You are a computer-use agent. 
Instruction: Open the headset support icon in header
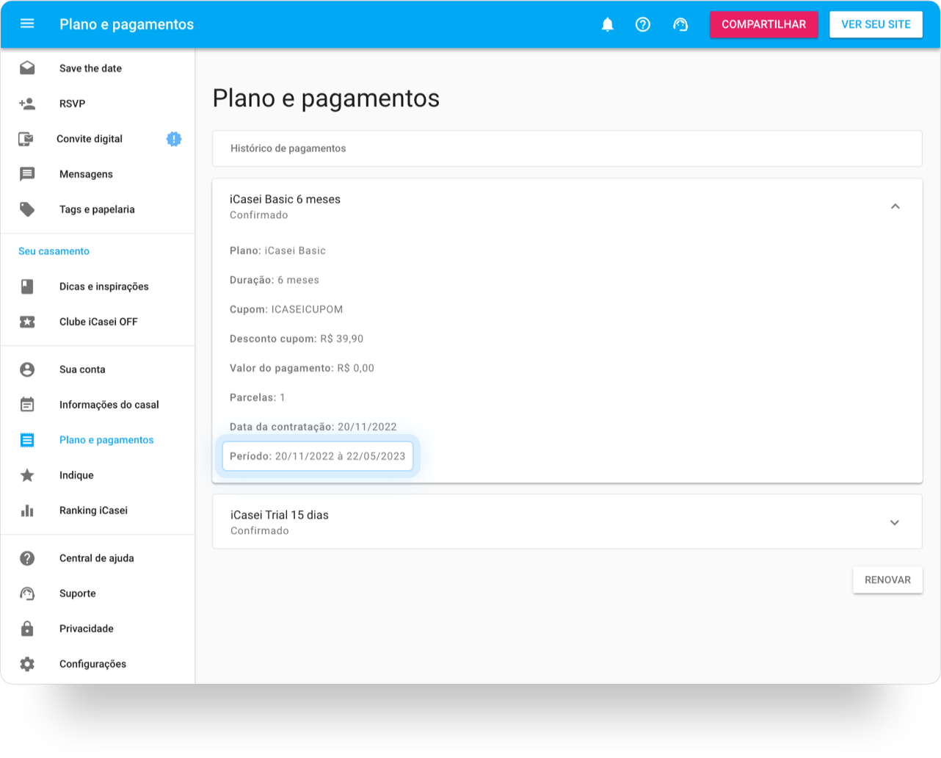tap(680, 24)
